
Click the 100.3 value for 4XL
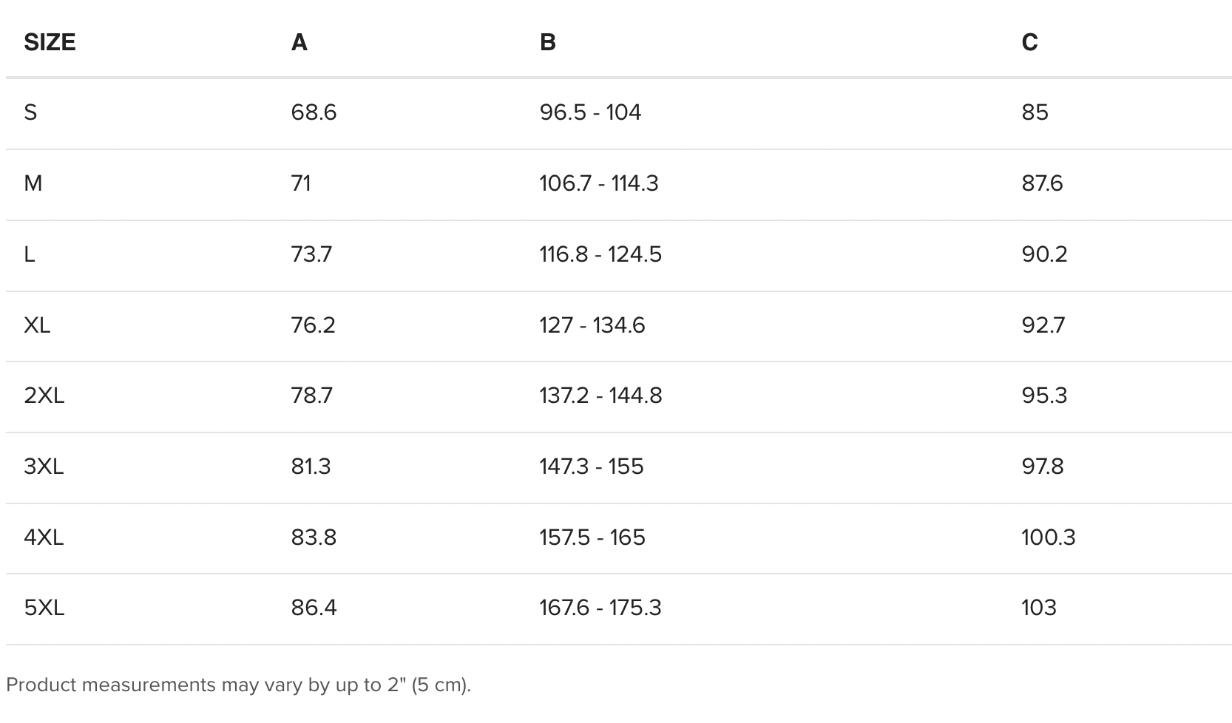point(1048,537)
